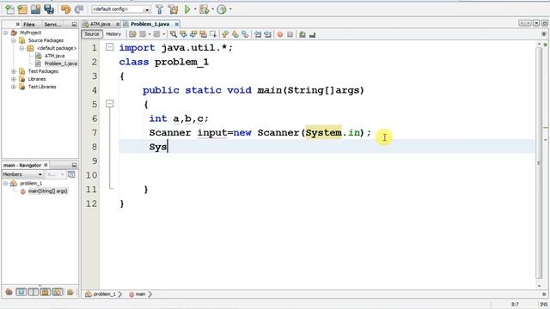The height and width of the screenshot is (309, 550).
Task: Select problem_1 class in Navigator
Action: click(31, 183)
